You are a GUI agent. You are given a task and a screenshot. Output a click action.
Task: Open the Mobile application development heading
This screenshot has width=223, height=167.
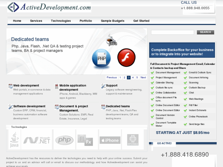(73, 88)
